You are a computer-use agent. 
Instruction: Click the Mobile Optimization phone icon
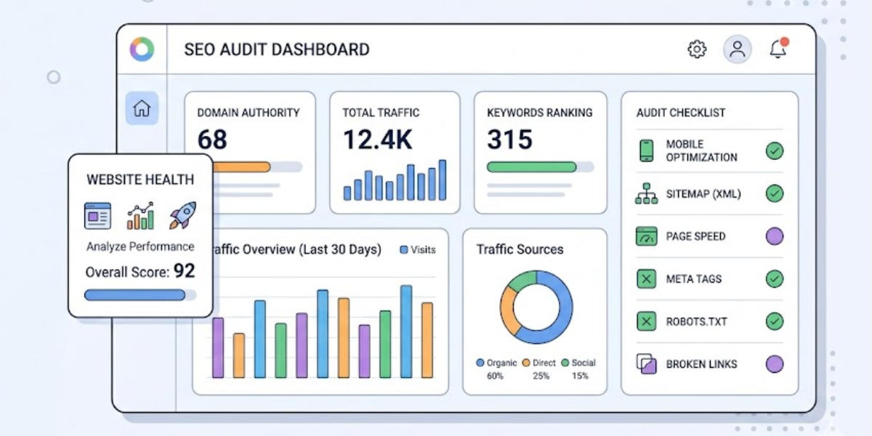tap(646, 151)
